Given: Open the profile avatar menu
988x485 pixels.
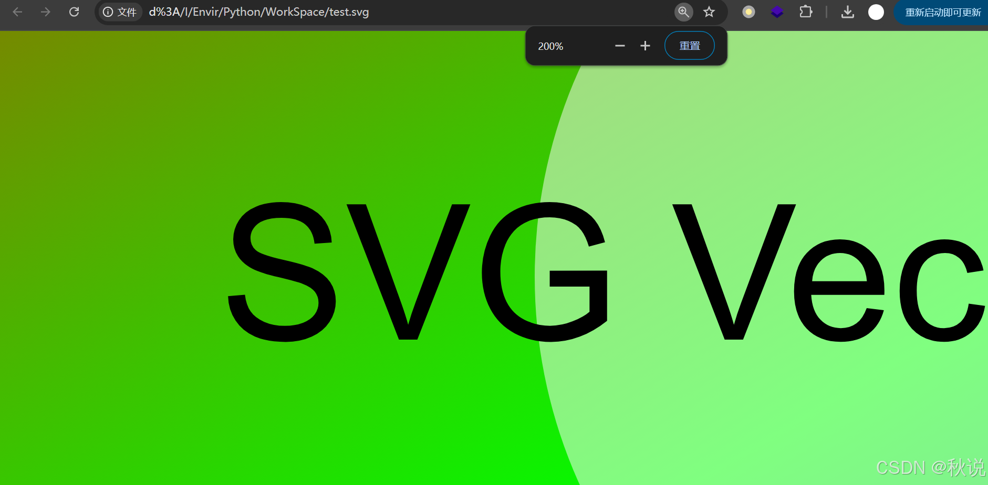Looking at the screenshot, I should click(x=876, y=12).
